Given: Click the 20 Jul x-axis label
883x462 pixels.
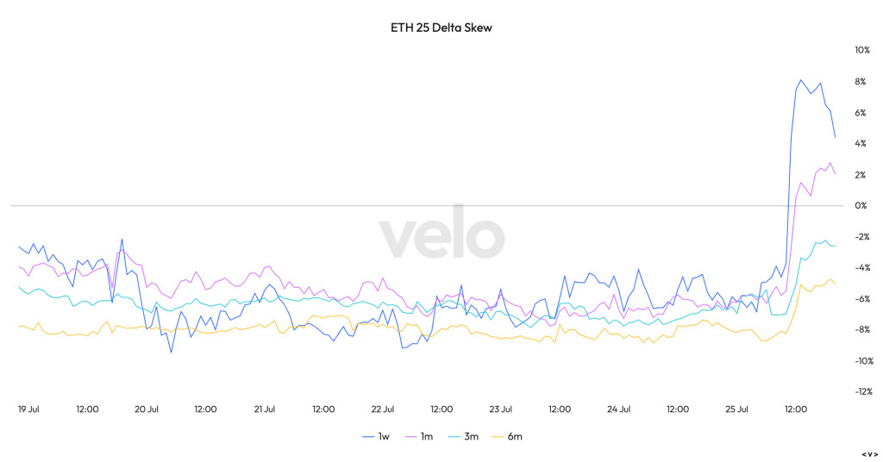Looking at the screenshot, I should click(x=147, y=409).
